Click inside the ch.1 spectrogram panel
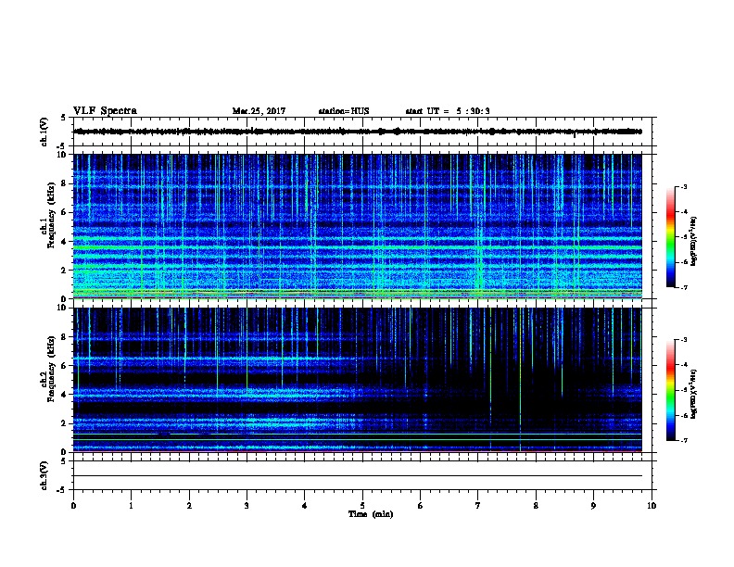 point(358,226)
